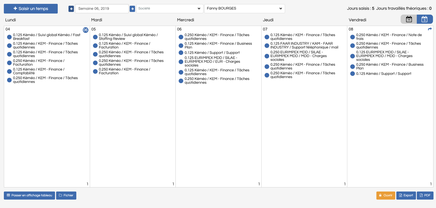The width and height of the screenshot is (436, 208).
Task: Click blue dot for Wednesday EUR Charges sociales entry
Action: pyautogui.click(x=181, y=62)
